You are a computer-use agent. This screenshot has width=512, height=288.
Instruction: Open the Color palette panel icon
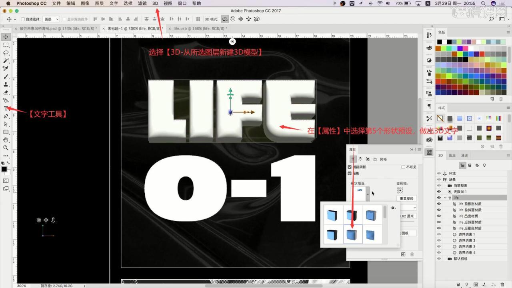pos(429,48)
